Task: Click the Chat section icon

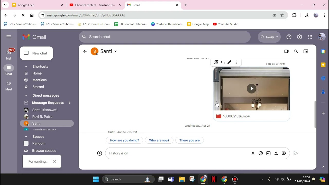Action: pos(9,68)
